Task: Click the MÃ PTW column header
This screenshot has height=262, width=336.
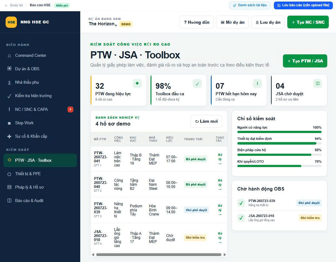Action: (x=100, y=139)
